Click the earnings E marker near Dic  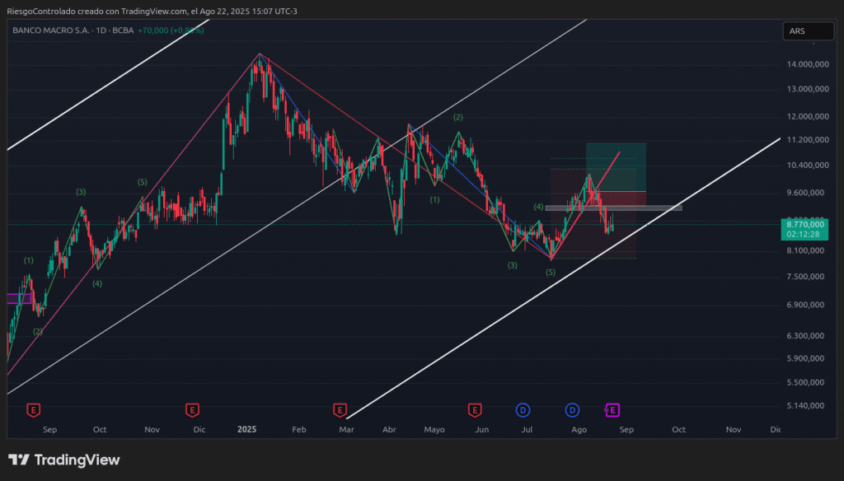192,409
